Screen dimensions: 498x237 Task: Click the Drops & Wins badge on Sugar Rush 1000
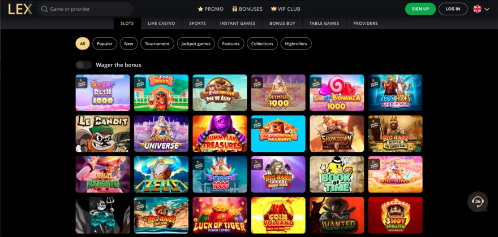(x=81, y=83)
